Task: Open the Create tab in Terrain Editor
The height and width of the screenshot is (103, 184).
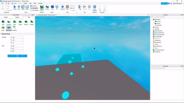Action: 6,17
